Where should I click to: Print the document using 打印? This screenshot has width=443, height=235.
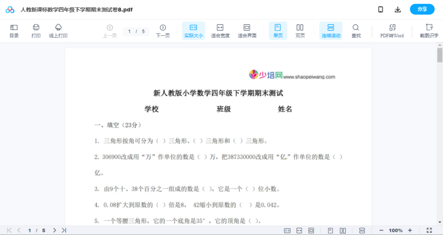(x=36, y=31)
